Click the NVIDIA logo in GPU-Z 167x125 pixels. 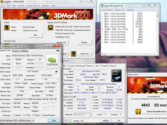point(52,61)
